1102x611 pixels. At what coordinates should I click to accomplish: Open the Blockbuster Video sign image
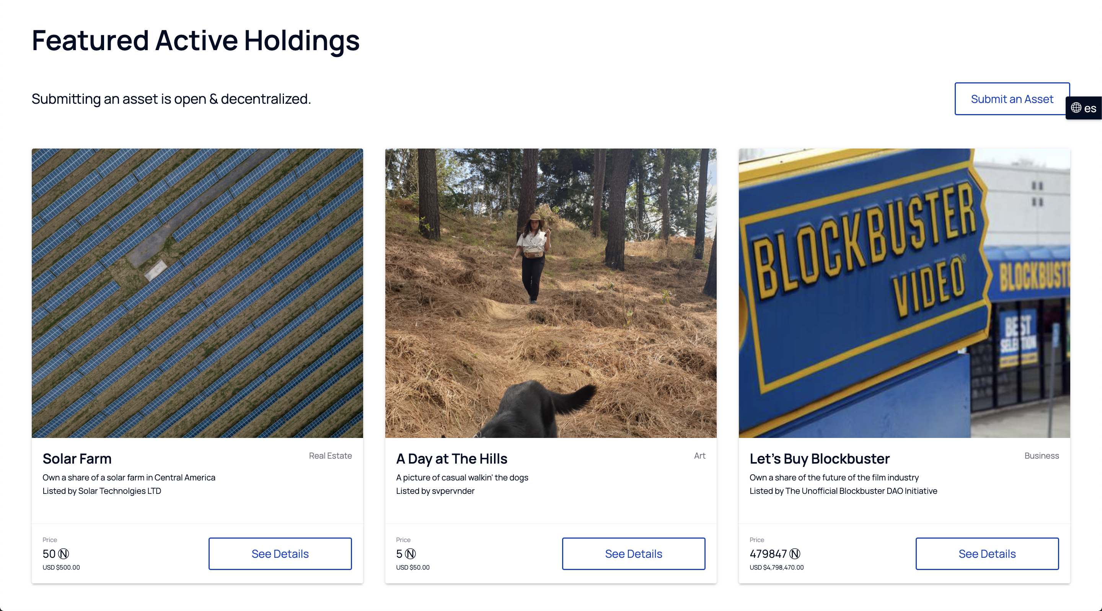(904, 293)
